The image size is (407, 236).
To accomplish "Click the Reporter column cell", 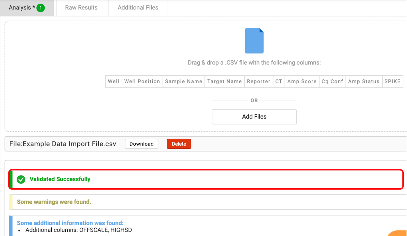I will point(259,81).
